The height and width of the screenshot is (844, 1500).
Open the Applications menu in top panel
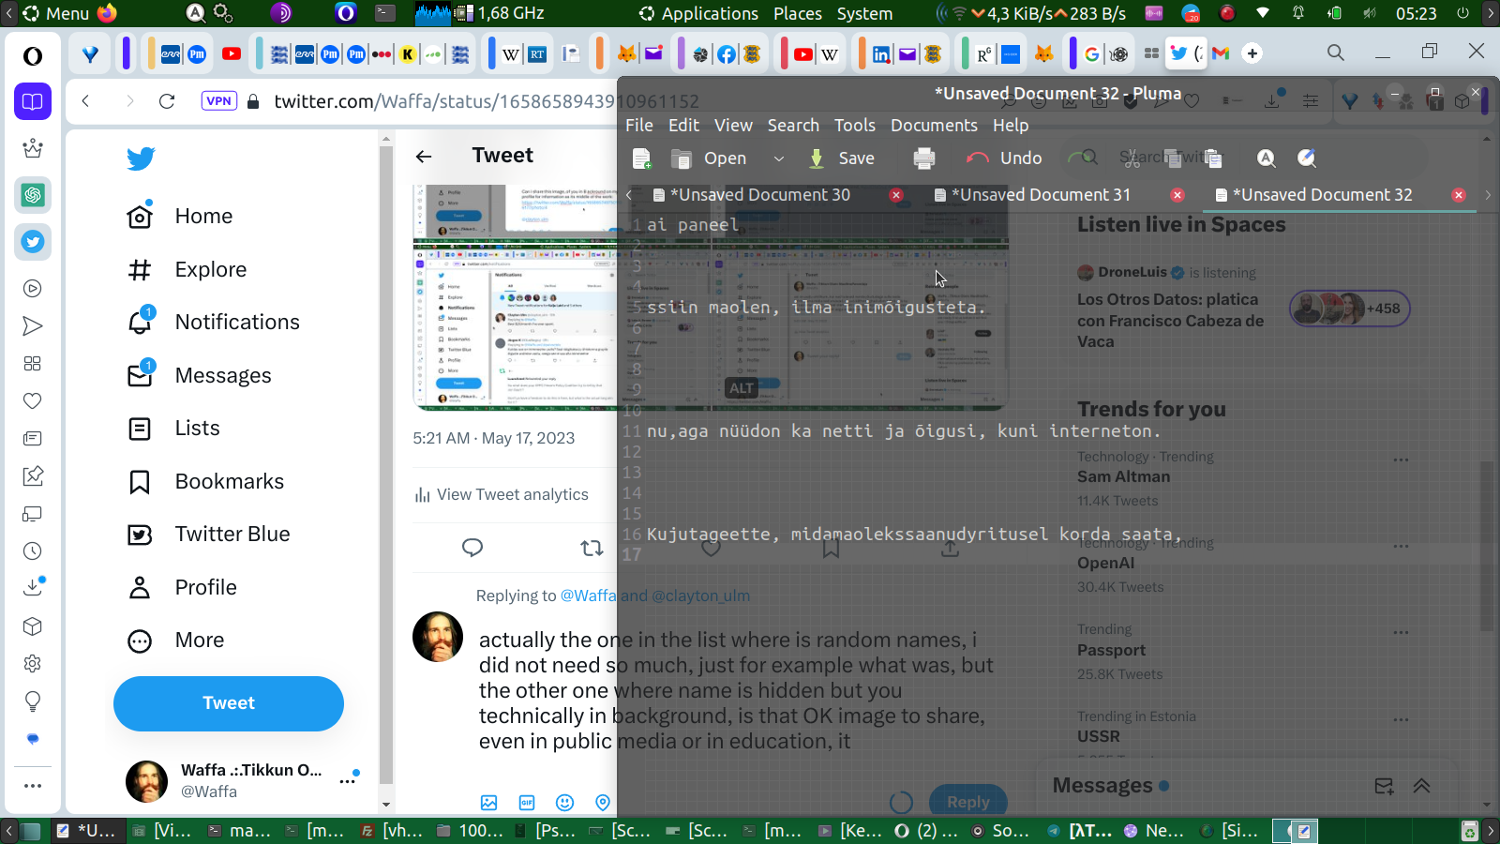[x=699, y=13]
